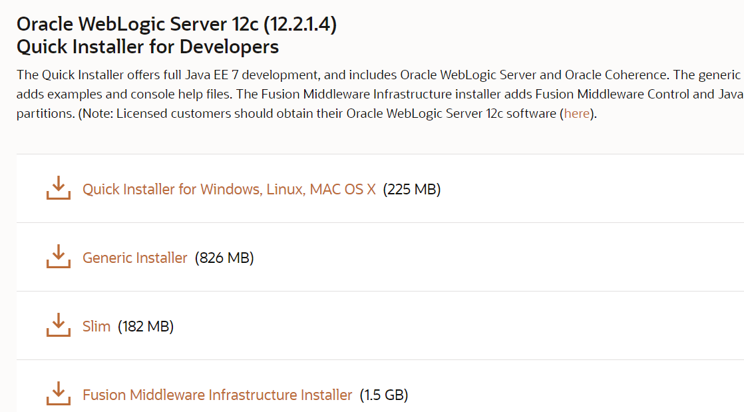Image resolution: width=744 pixels, height=412 pixels.
Task: Click the download icon beside Generic Installer
Action: click(x=58, y=258)
